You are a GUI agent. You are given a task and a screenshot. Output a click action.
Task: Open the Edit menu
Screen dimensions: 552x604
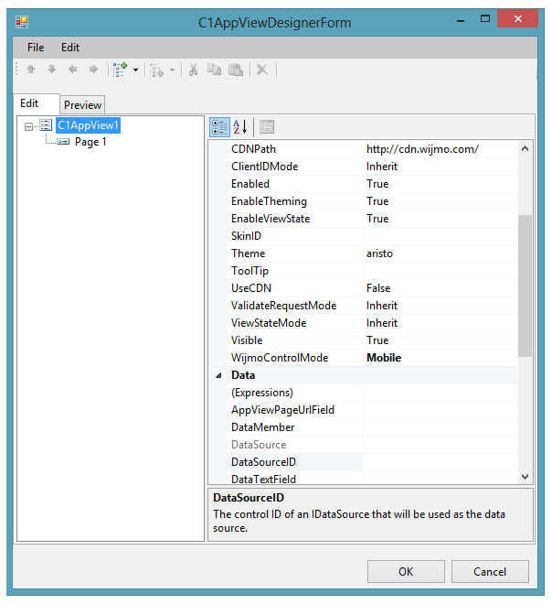point(70,48)
